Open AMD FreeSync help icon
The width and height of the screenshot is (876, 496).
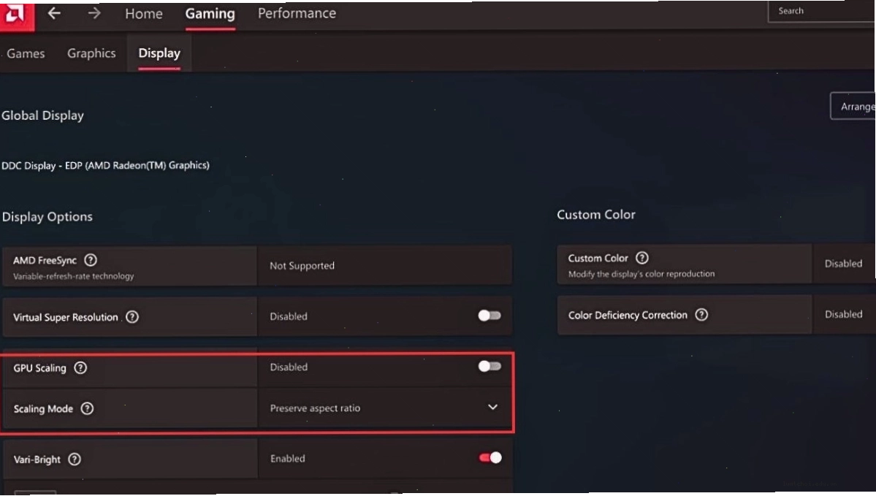pyautogui.click(x=91, y=260)
